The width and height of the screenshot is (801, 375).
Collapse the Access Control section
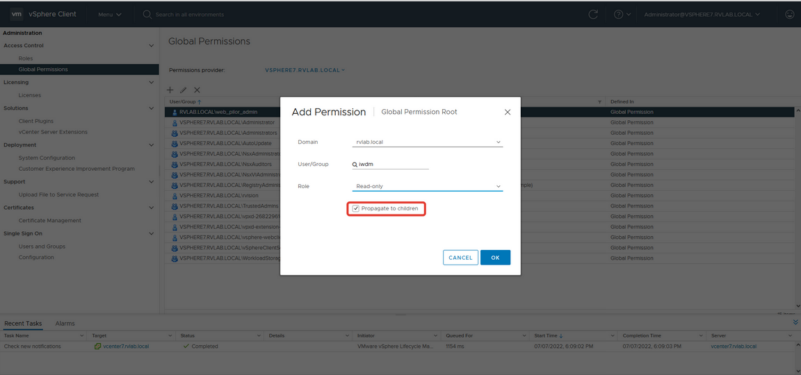tap(151, 45)
